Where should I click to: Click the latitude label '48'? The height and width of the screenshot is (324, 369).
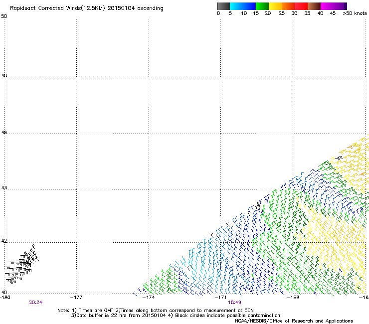click(x=4, y=76)
